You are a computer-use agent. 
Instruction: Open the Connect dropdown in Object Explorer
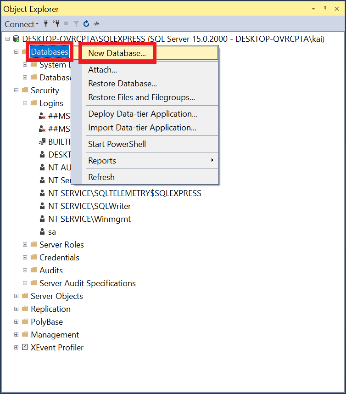[22, 24]
